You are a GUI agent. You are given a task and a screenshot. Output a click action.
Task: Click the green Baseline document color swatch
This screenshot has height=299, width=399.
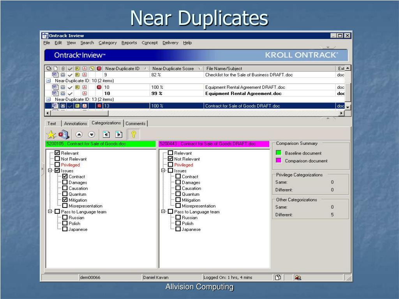tap(279, 153)
